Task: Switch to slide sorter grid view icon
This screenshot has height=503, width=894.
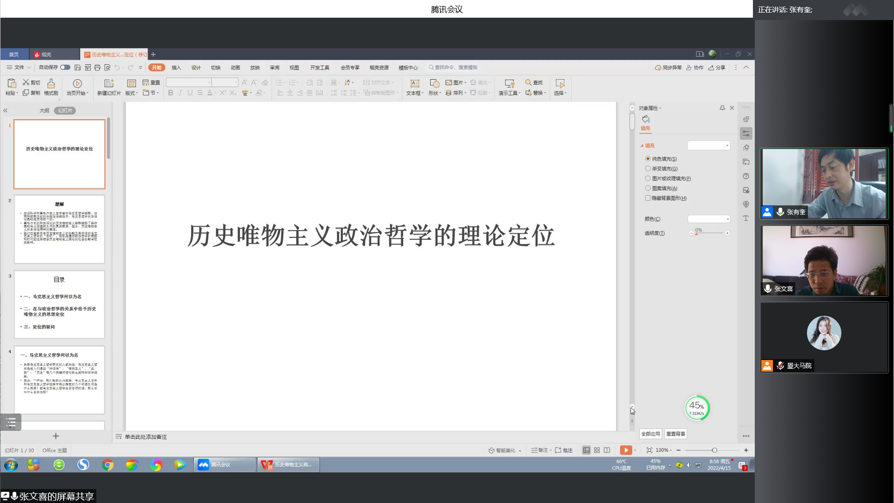Action: (597, 450)
